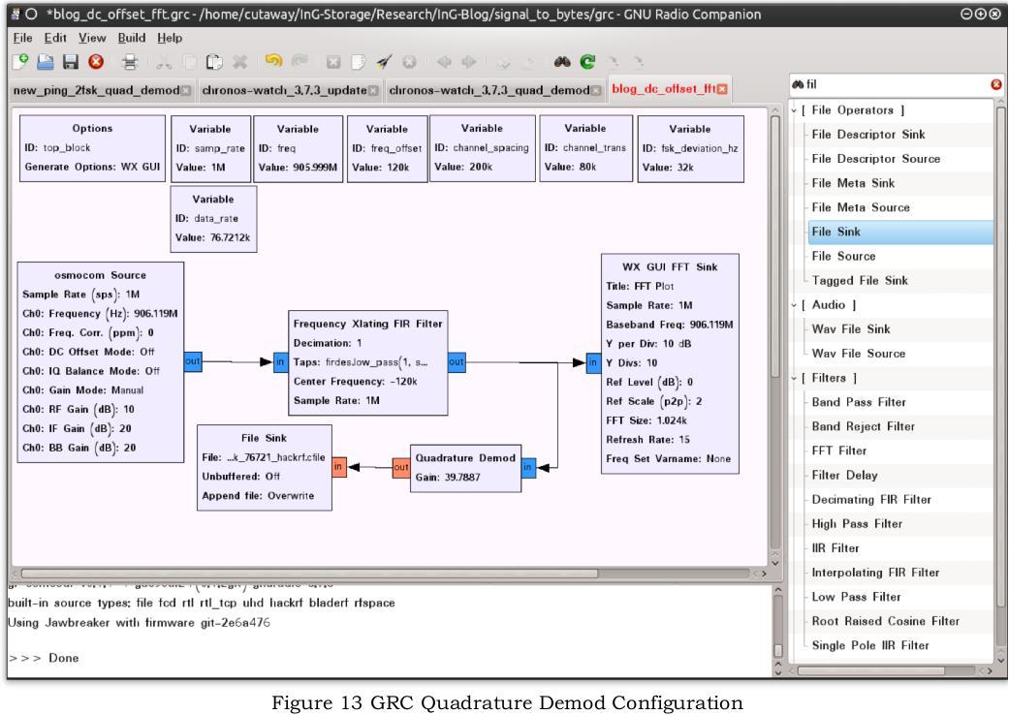Collapse the File Operators category
The image size is (1009, 715).
point(794,110)
